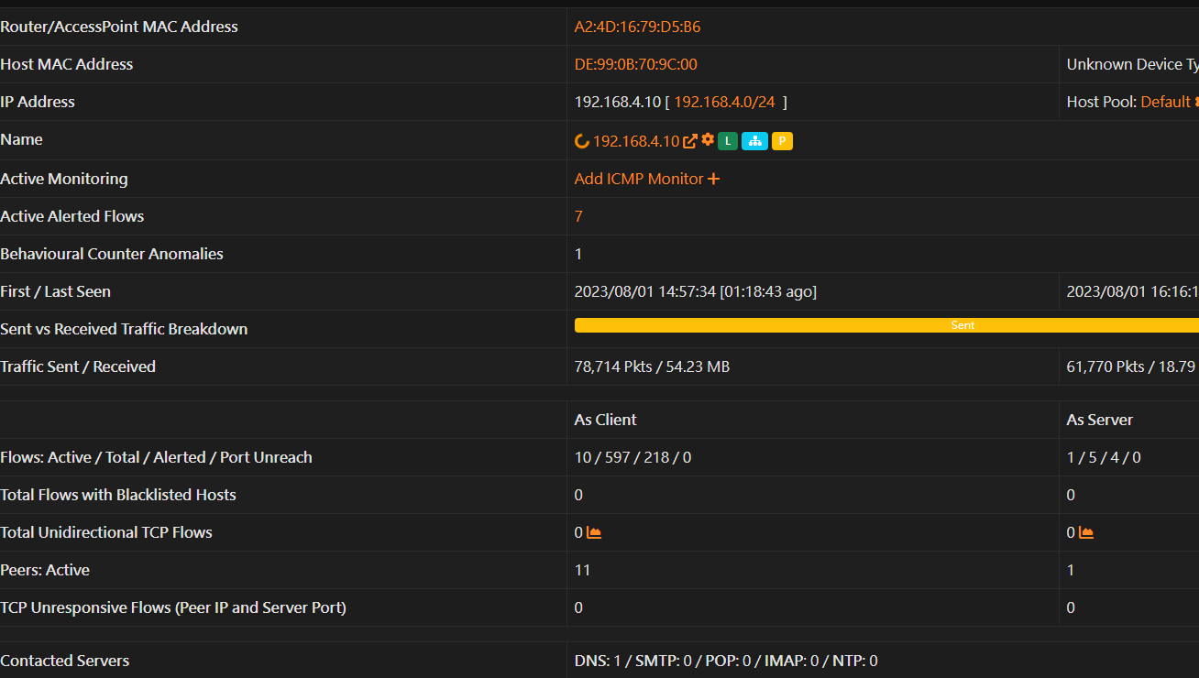Click the Default host pool link
The width and height of the screenshot is (1199, 678).
tap(1165, 102)
